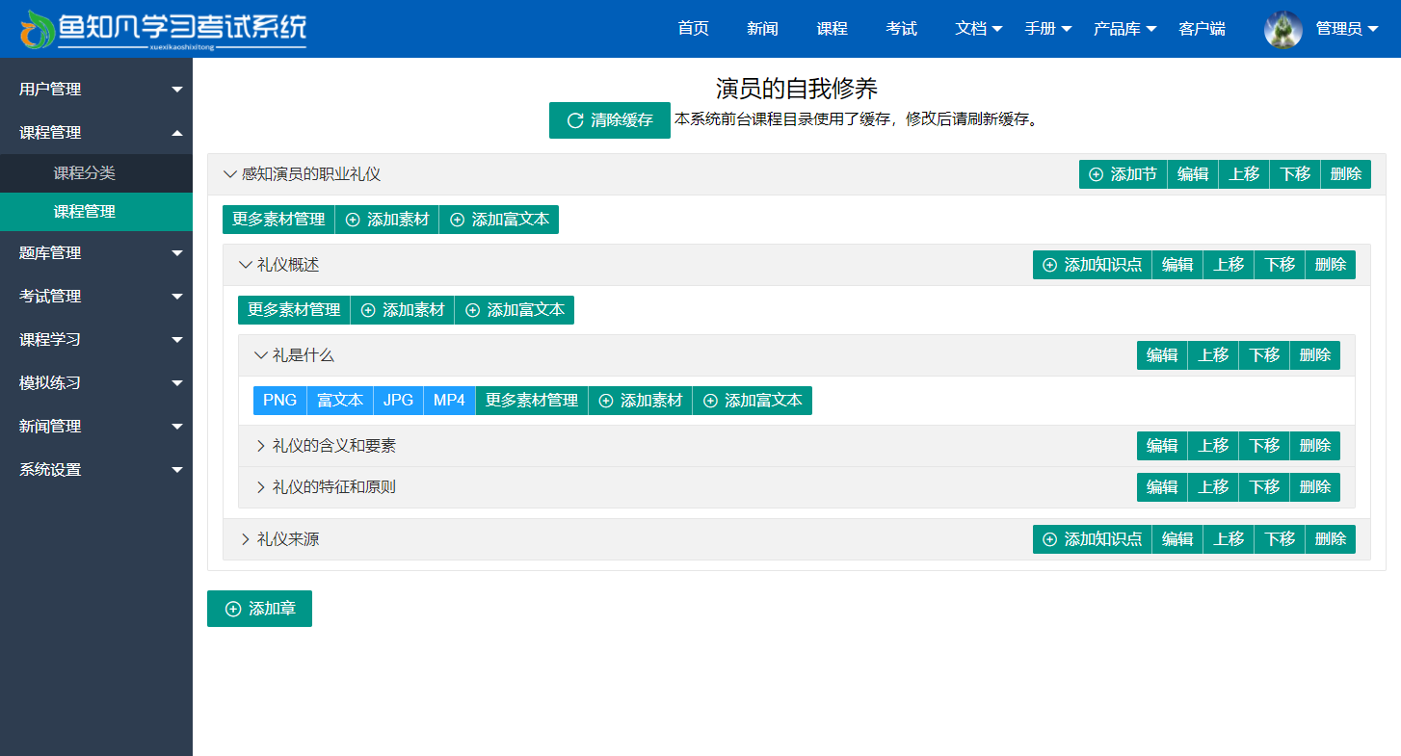
Task: Click the administrator avatar picture
Action: click(1283, 29)
